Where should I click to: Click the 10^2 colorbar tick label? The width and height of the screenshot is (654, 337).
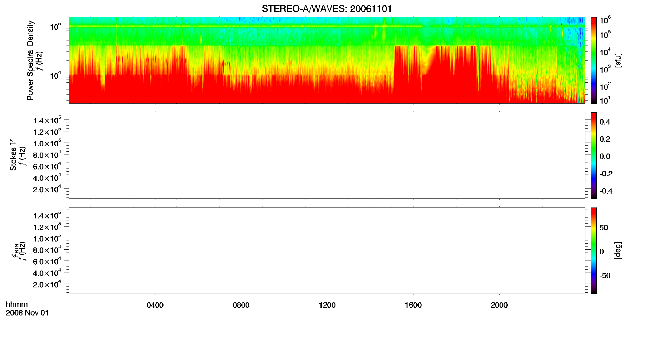click(x=605, y=86)
